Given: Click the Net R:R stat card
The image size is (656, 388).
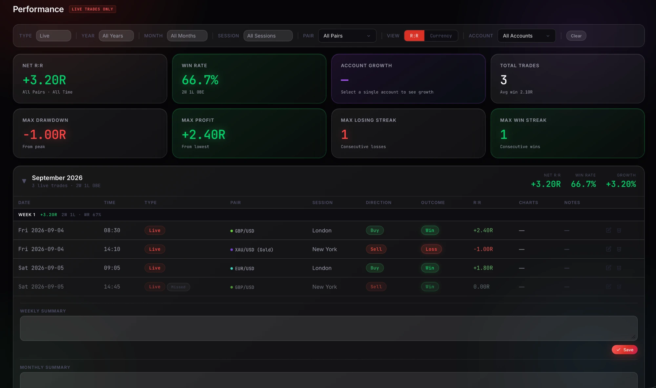Looking at the screenshot, I should coord(90,79).
